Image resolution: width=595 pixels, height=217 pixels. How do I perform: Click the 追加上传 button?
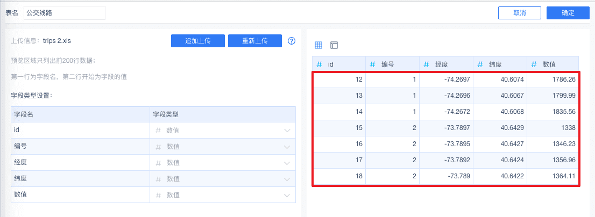pyautogui.click(x=197, y=41)
